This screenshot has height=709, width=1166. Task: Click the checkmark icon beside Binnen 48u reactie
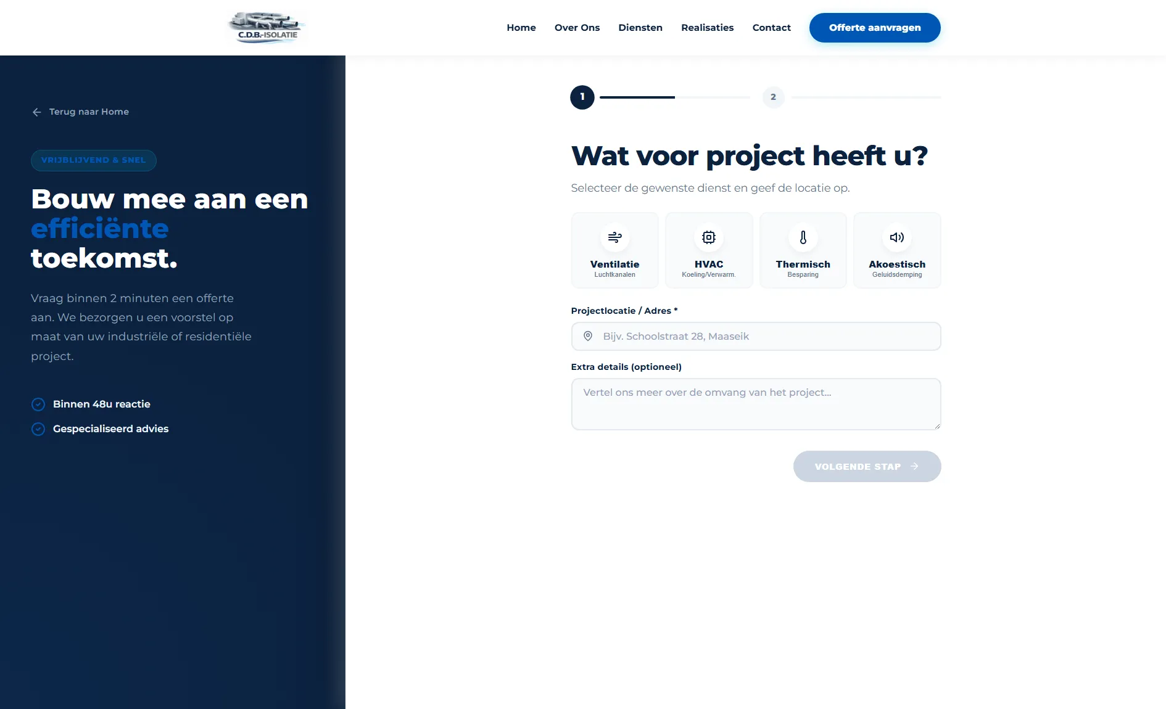point(38,404)
